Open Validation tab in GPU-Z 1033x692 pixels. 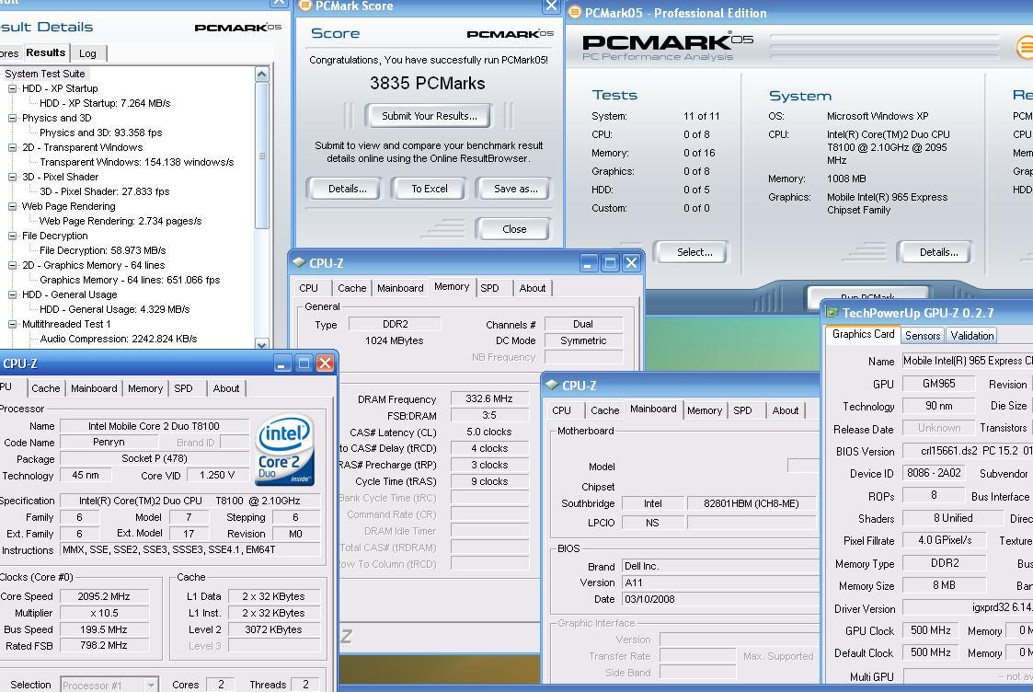971,336
